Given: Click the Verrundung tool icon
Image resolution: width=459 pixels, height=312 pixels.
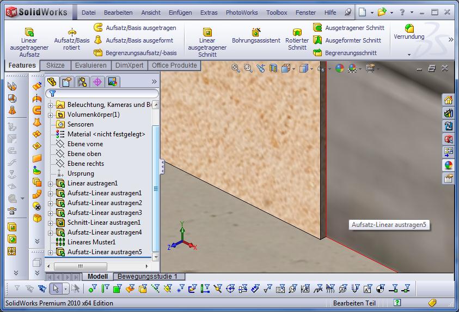Looking at the screenshot, I should (x=409, y=28).
